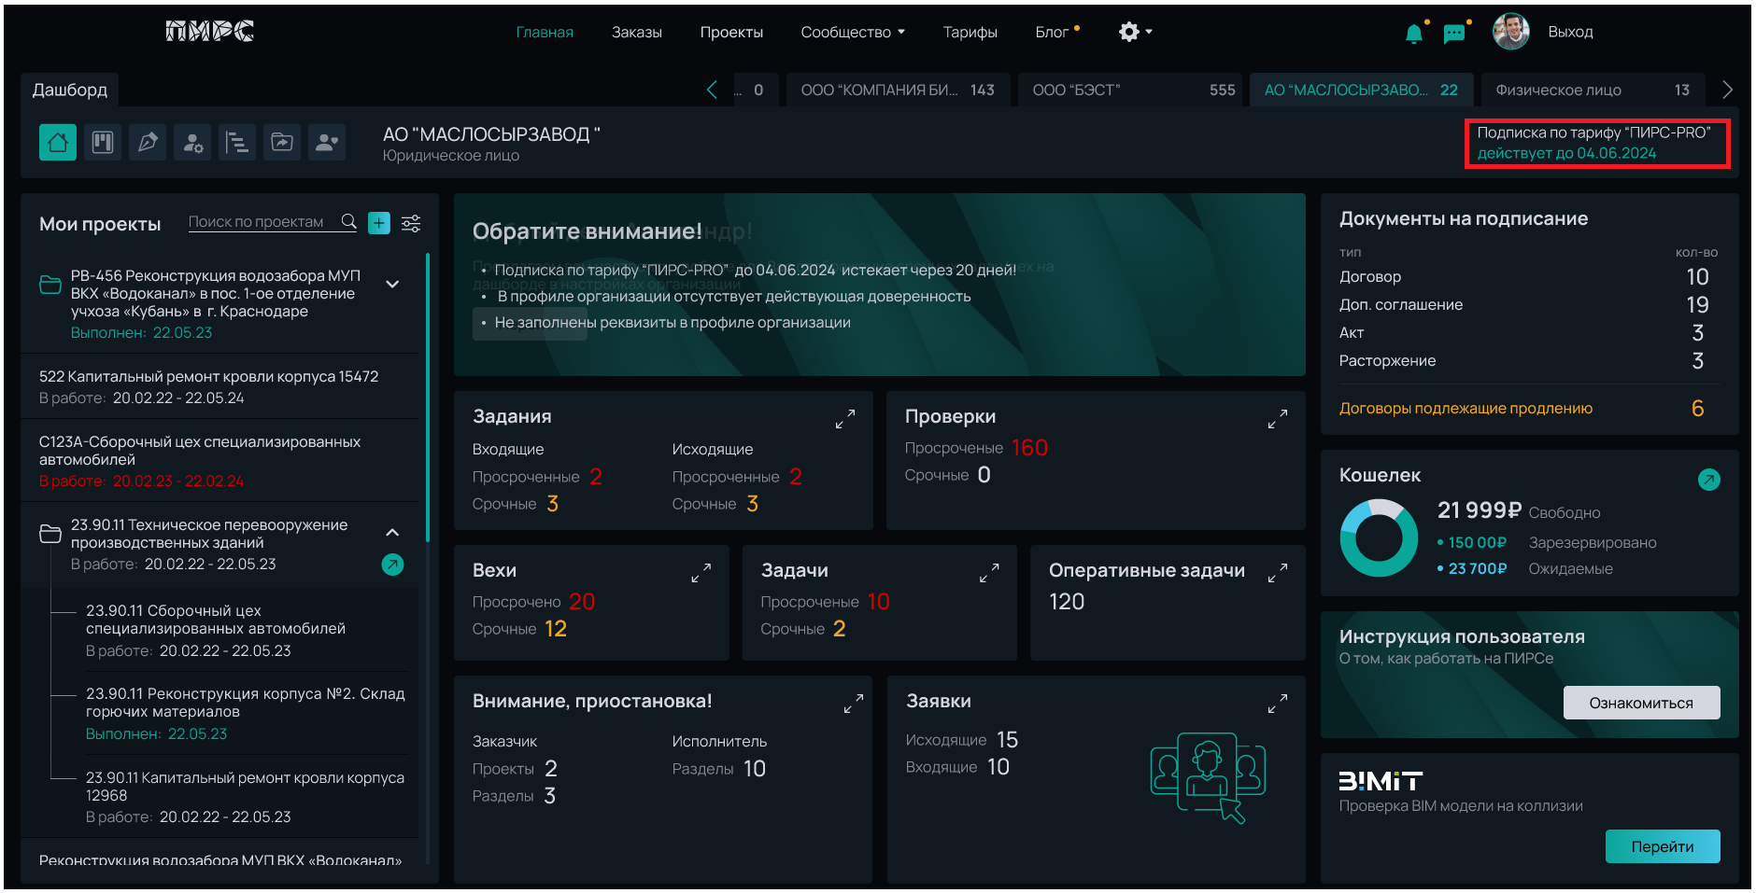Open the user settings icon in toolbar
Screen dimensions: 1756x893
tap(192, 143)
